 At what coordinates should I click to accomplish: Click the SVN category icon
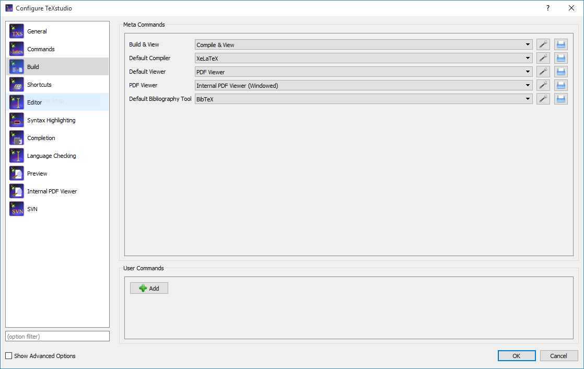17,209
